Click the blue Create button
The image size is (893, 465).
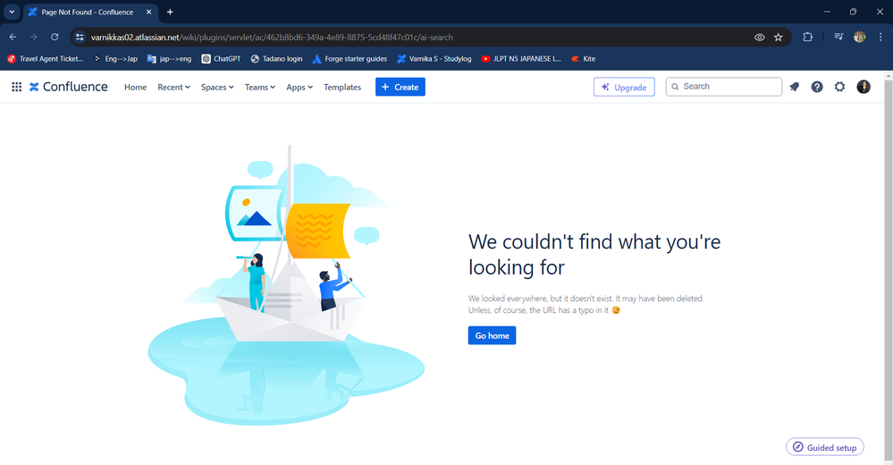(x=400, y=87)
